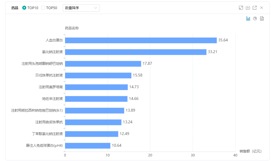
Task: Click the 注射用曲妥珠单抗 axis label
Action: click(49, 122)
